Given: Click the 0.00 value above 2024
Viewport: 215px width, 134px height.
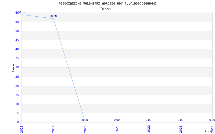Looking at the screenshot, I should tap(212, 120).
